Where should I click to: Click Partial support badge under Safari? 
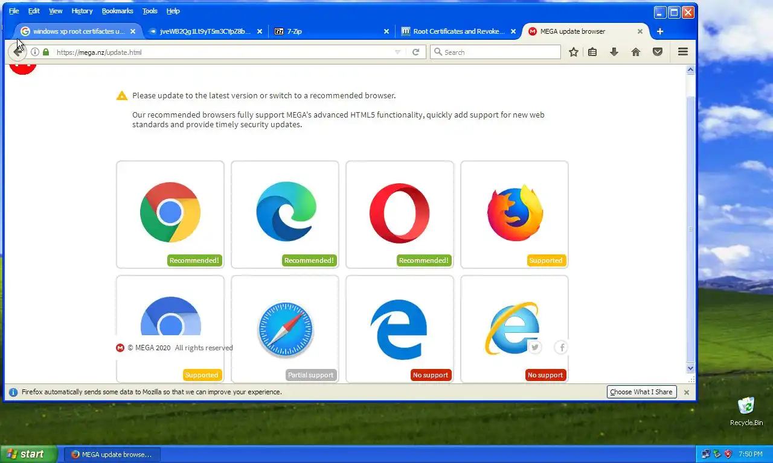coord(310,375)
